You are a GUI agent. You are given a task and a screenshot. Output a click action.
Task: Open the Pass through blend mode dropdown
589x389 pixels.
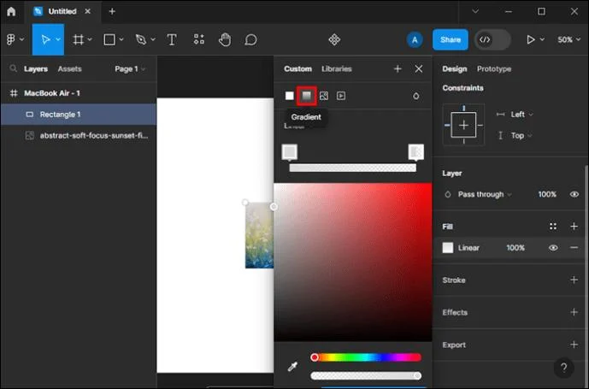coord(485,194)
